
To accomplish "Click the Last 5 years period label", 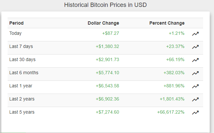I will 22,112.
